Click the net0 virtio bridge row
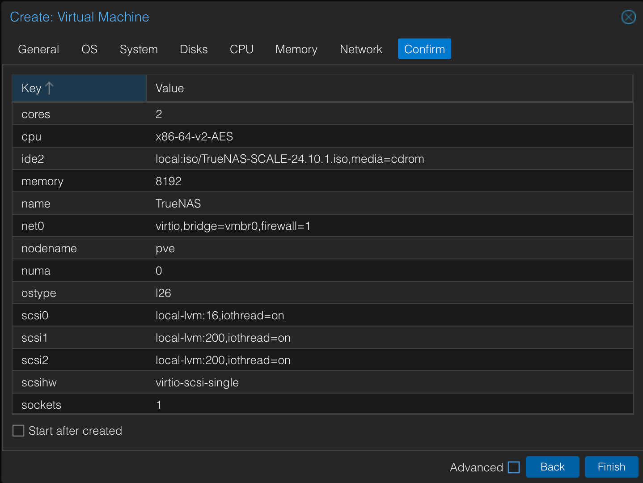This screenshot has width=643, height=483. (x=322, y=226)
